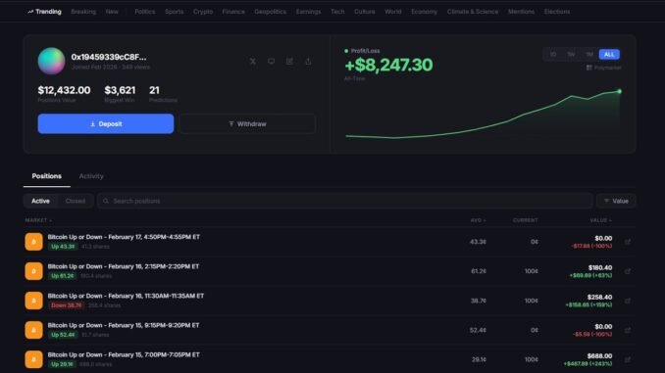Click the profit chart end-point marker
Viewport: 665px width, 373px height.
(619, 91)
